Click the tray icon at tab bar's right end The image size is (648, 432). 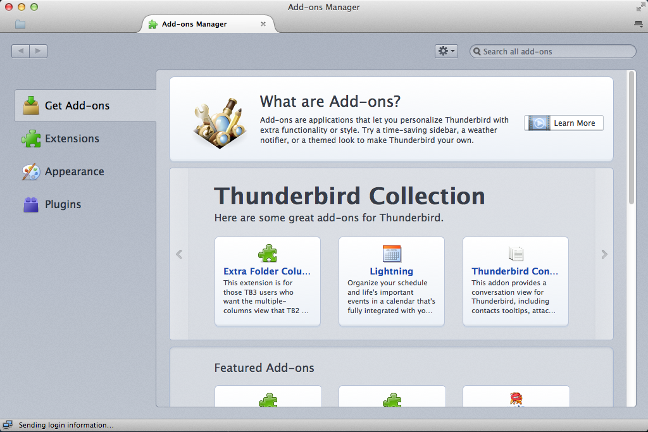coord(639,24)
